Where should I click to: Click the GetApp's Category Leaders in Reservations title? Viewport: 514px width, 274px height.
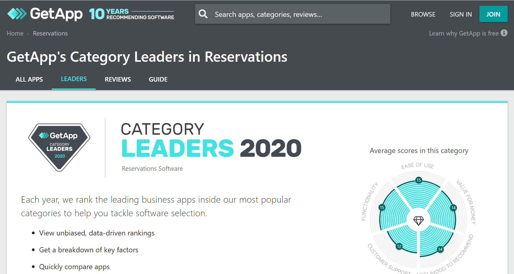coord(147,57)
